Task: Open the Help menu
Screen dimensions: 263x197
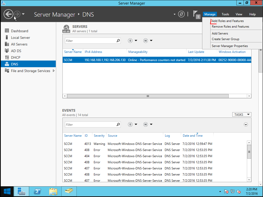Action: point(253,14)
